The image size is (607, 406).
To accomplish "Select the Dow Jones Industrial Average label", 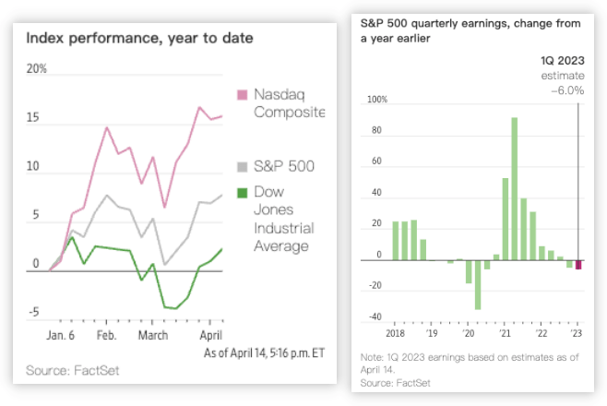I will tap(284, 219).
